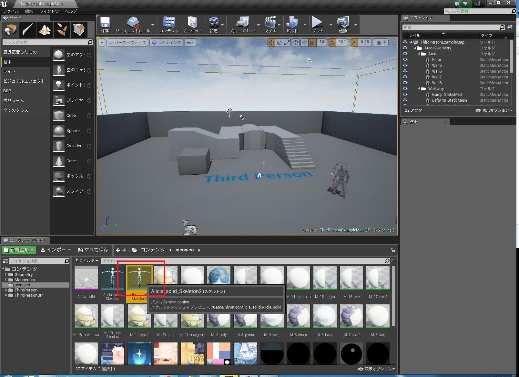
Task: Select the Alicia_solid skeletal mesh thumbnail
Action: coord(86,278)
